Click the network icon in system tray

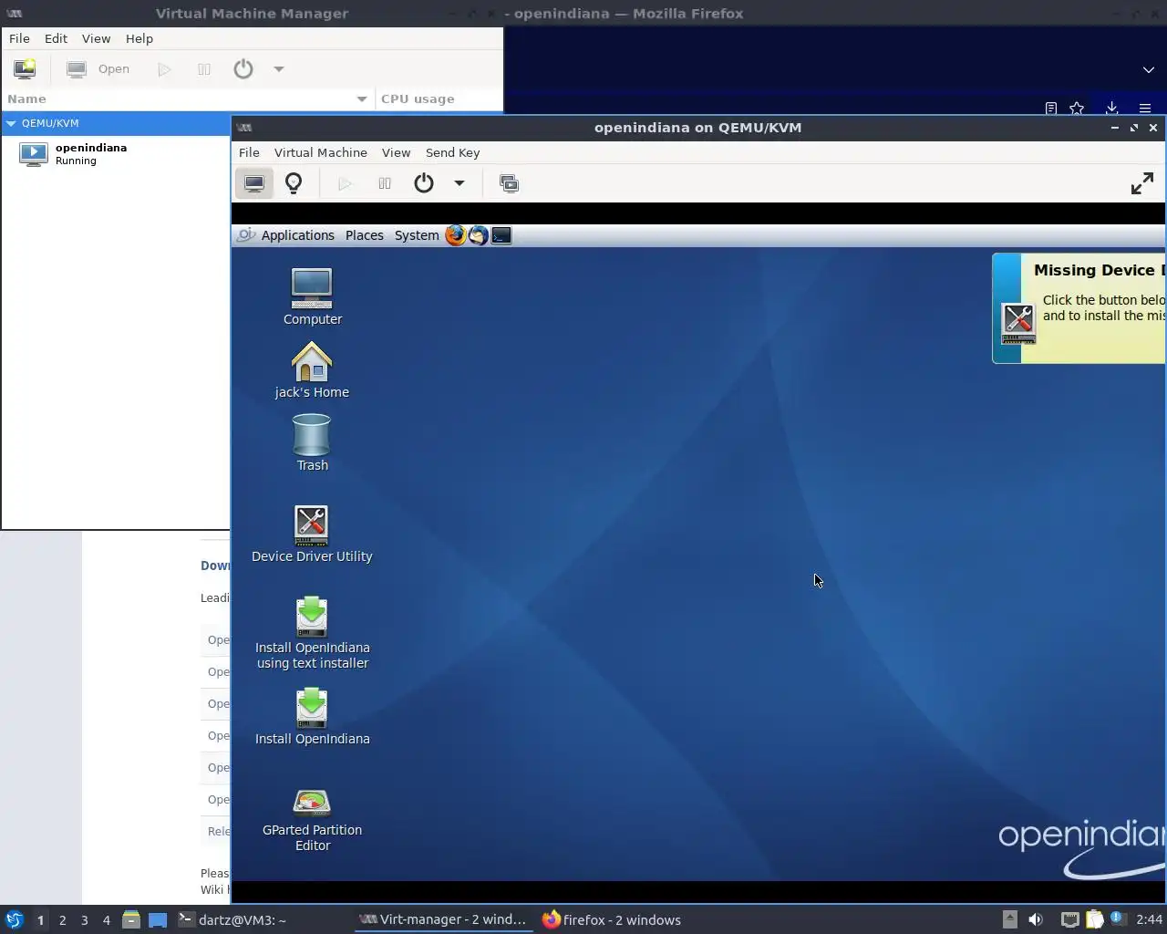[1069, 919]
